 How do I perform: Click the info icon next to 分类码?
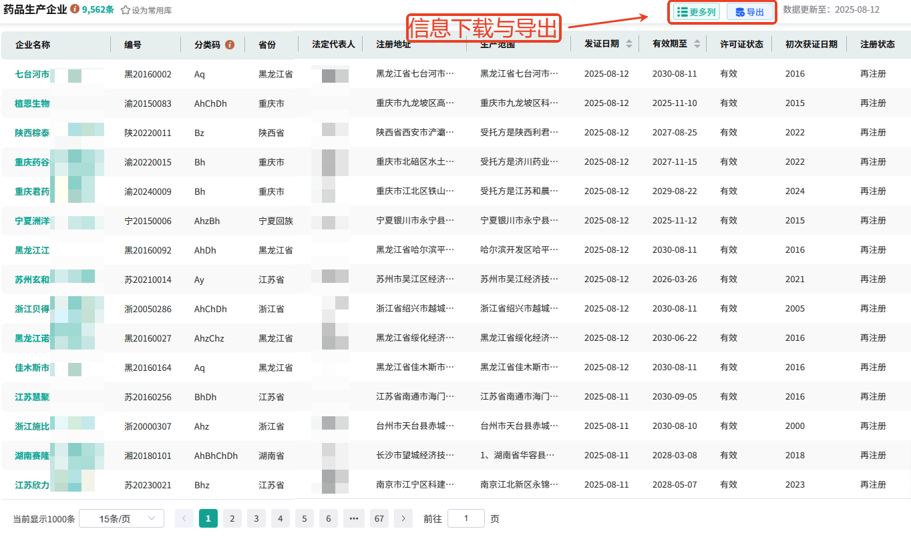(x=230, y=45)
